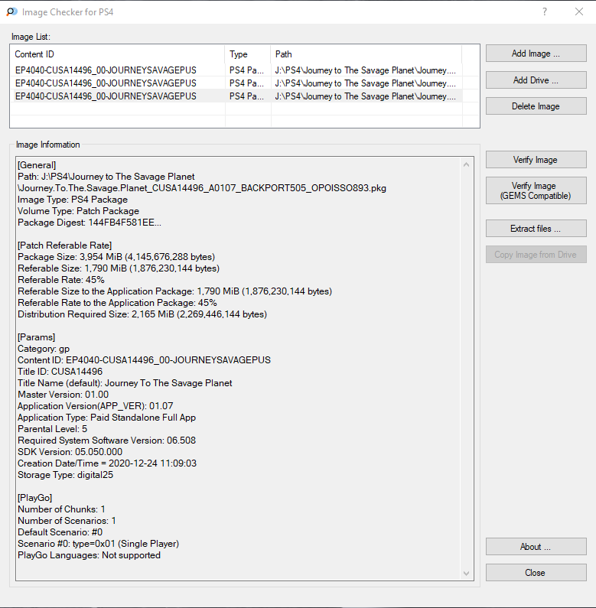Click the 'Master Version: 01.00' line
596x608 pixels.
(x=63, y=395)
